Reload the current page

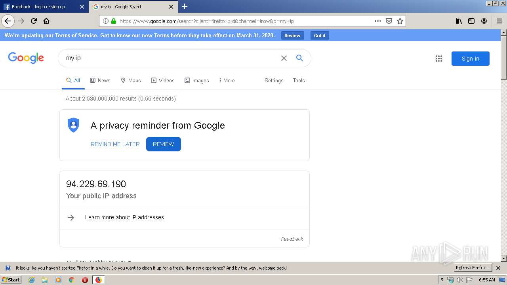(x=34, y=21)
